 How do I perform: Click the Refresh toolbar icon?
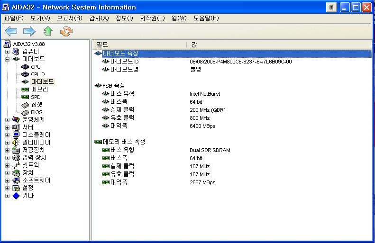66,31
